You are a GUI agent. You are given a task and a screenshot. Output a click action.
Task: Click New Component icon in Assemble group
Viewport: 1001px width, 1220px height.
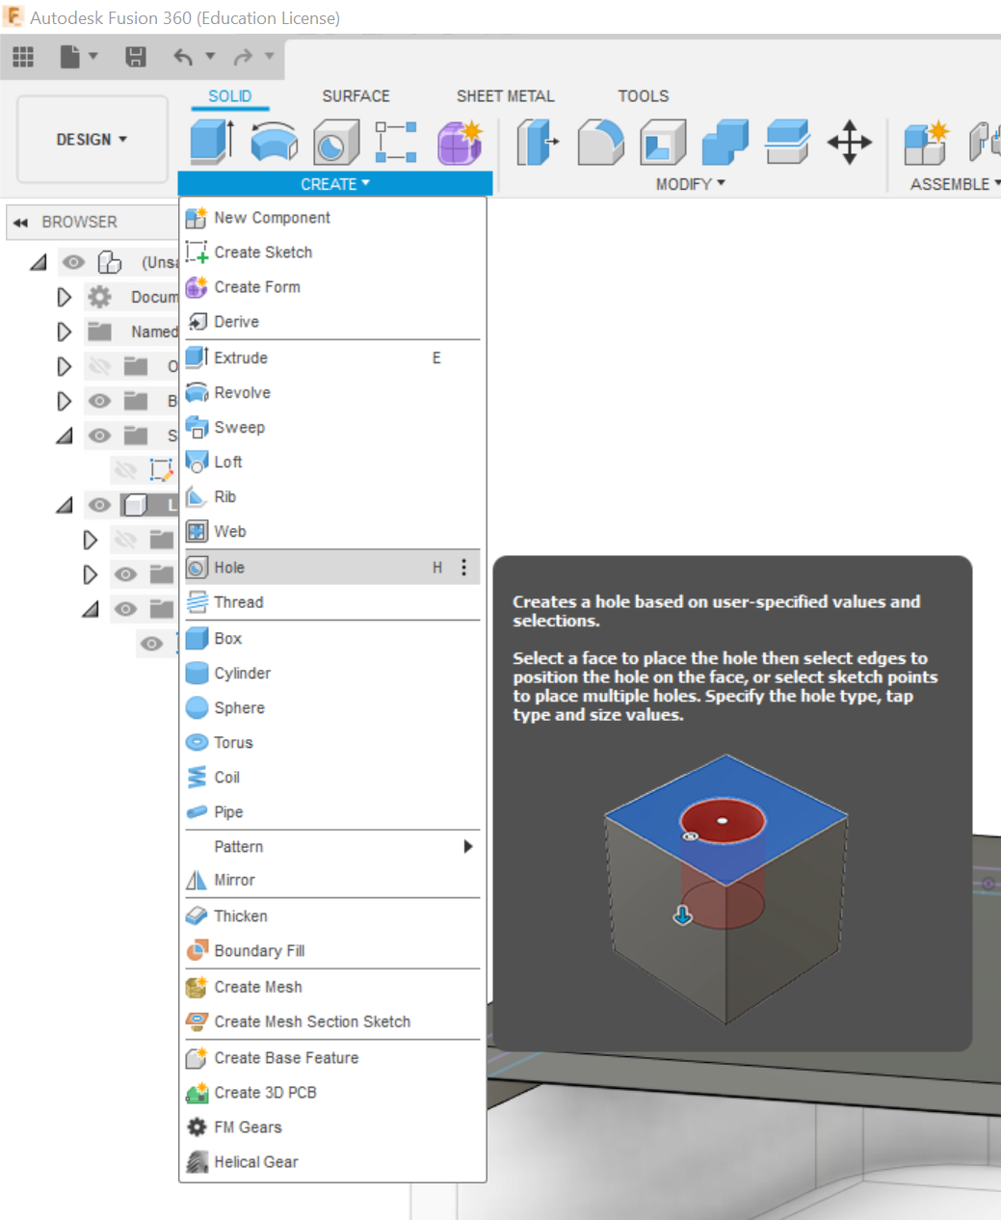coord(927,142)
